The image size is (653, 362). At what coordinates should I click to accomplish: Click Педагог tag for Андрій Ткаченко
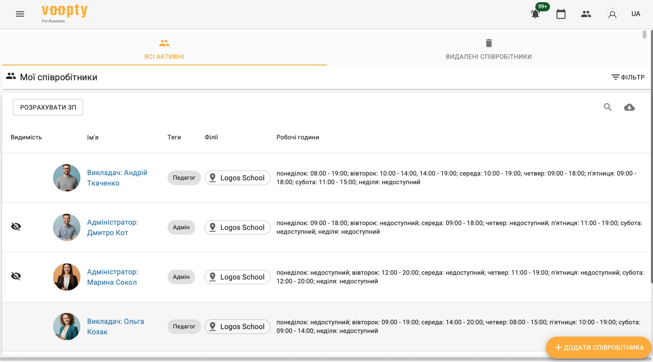[184, 178]
